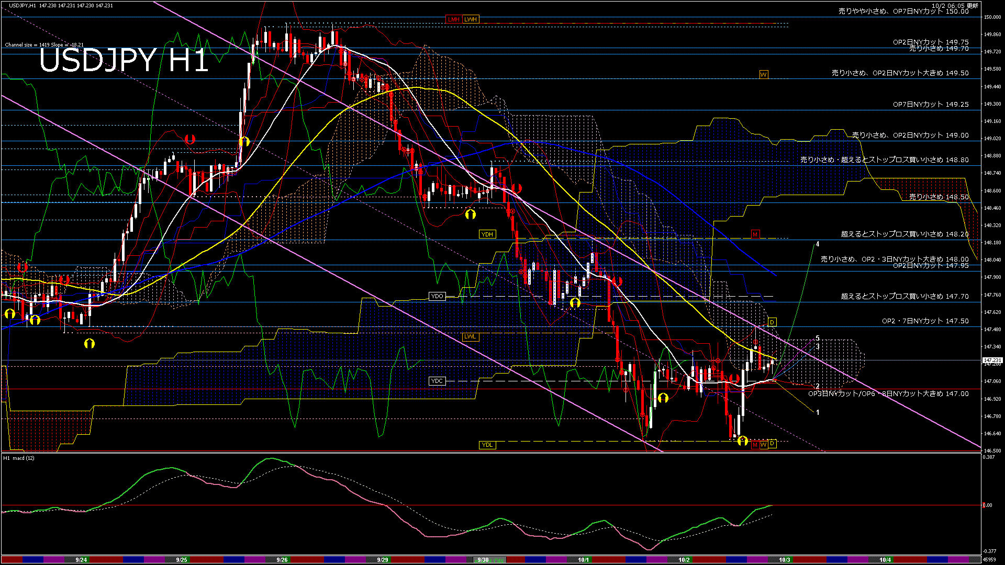The height and width of the screenshot is (565, 1005).
Task: Select the 9/26 date on time axis
Action: pyautogui.click(x=282, y=560)
